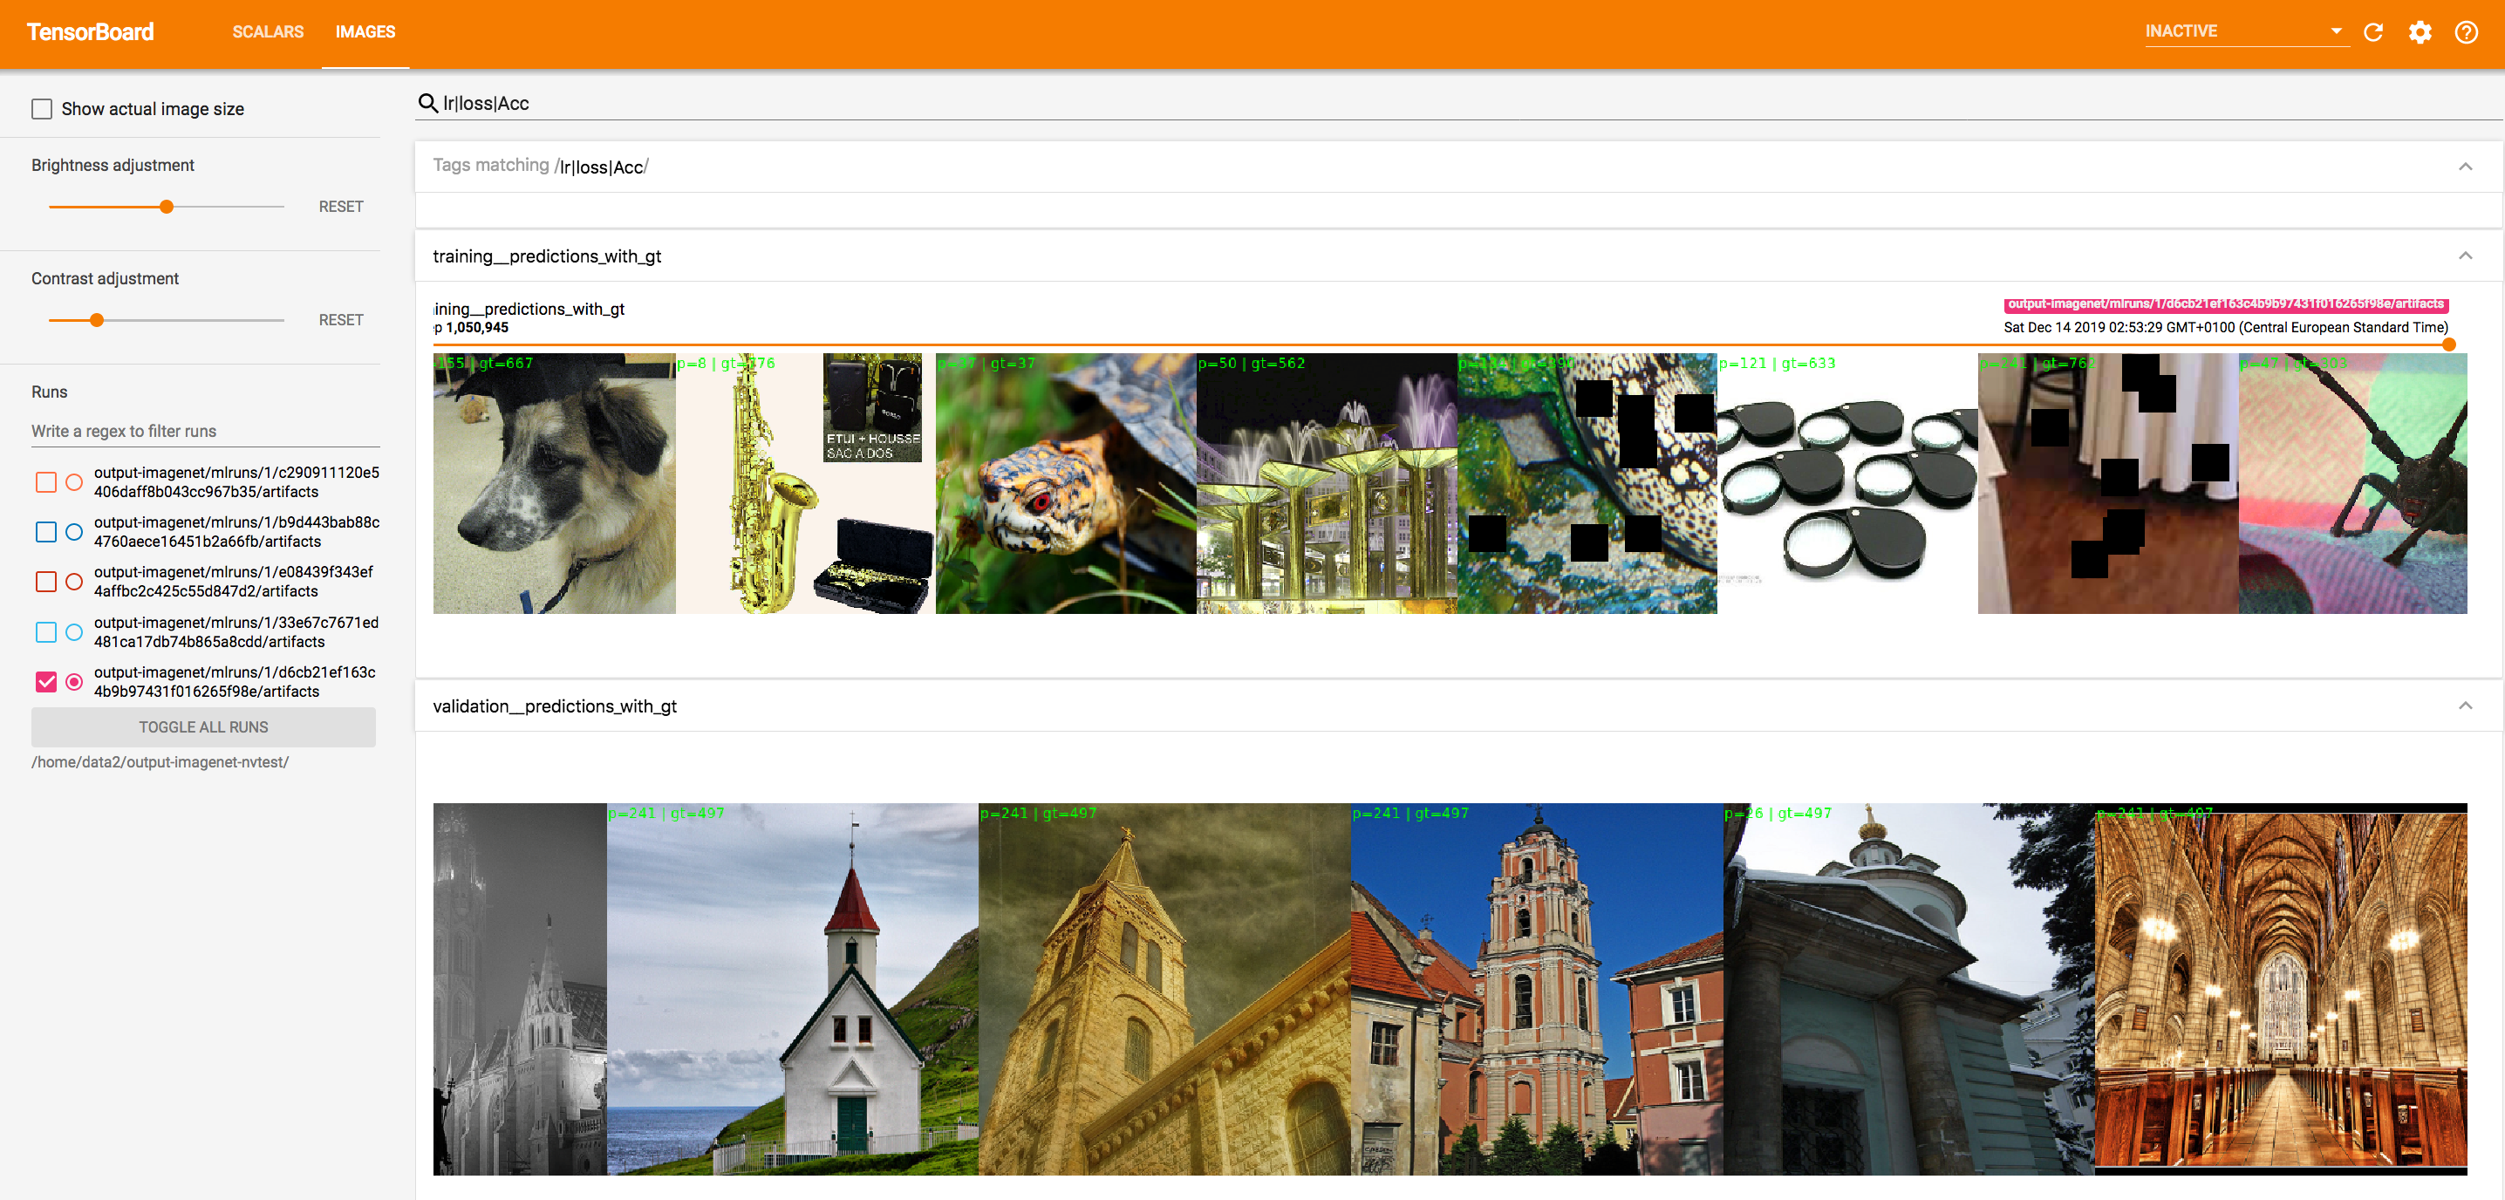Click the TensorBoard settings gear icon
Image resolution: width=2505 pixels, height=1200 pixels.
(2422, 32)
